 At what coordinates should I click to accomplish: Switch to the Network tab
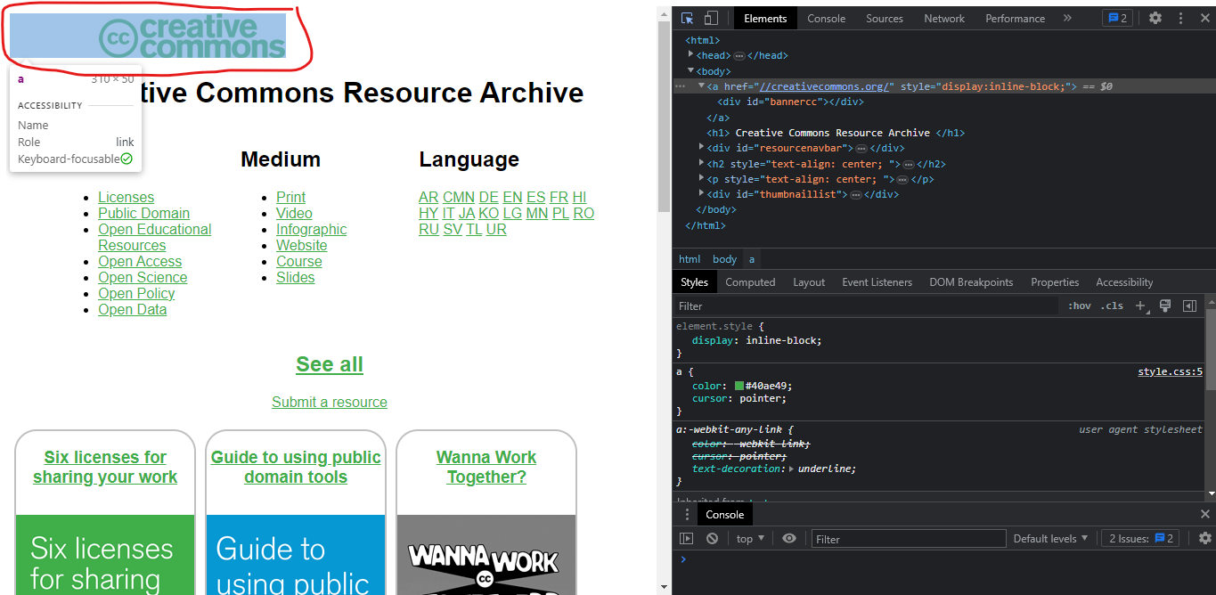(x=943, y=18)
